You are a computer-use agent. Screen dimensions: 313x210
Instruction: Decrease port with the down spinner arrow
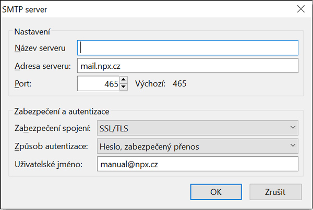(x=124, y=87)
